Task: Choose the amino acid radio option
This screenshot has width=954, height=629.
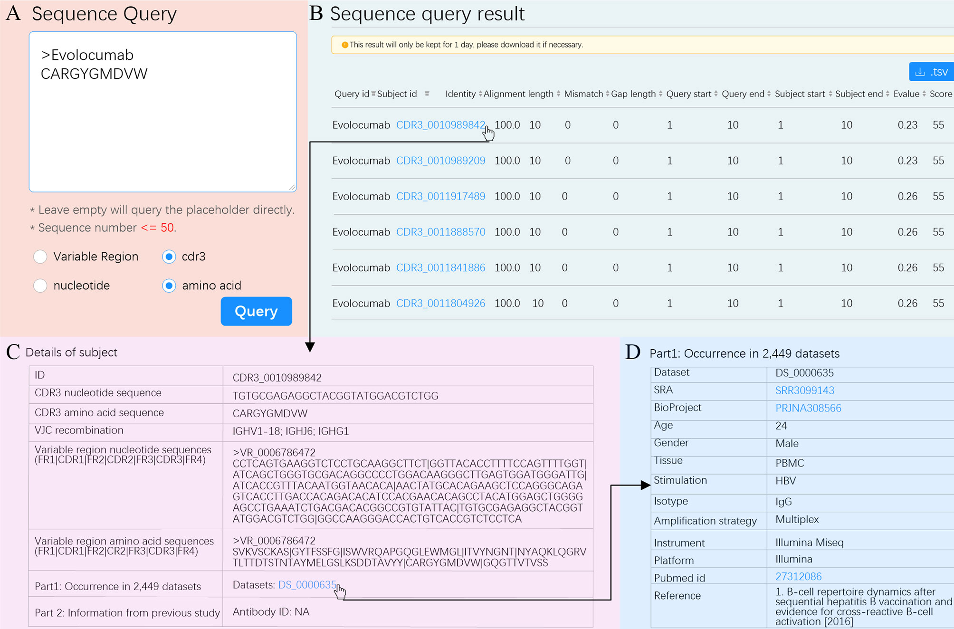Action: [x=169, y=286]
